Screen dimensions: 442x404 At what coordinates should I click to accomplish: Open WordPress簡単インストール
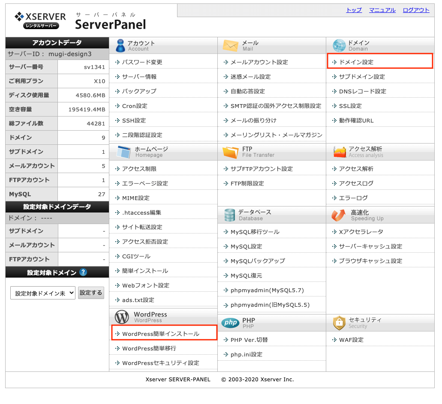[161, 334]
